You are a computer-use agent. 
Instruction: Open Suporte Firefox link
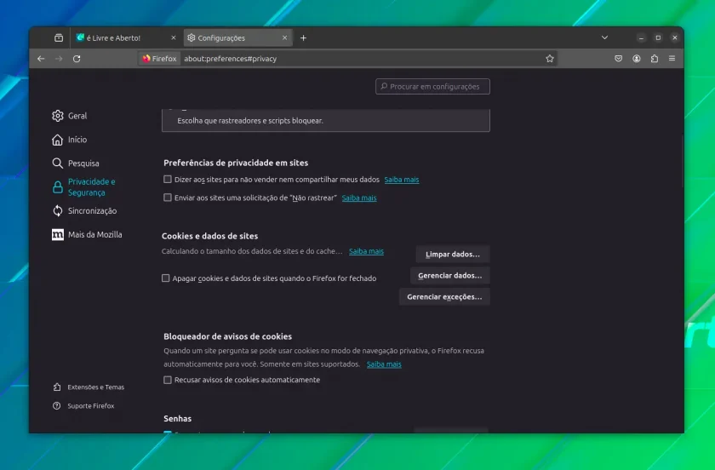(84, 405)
